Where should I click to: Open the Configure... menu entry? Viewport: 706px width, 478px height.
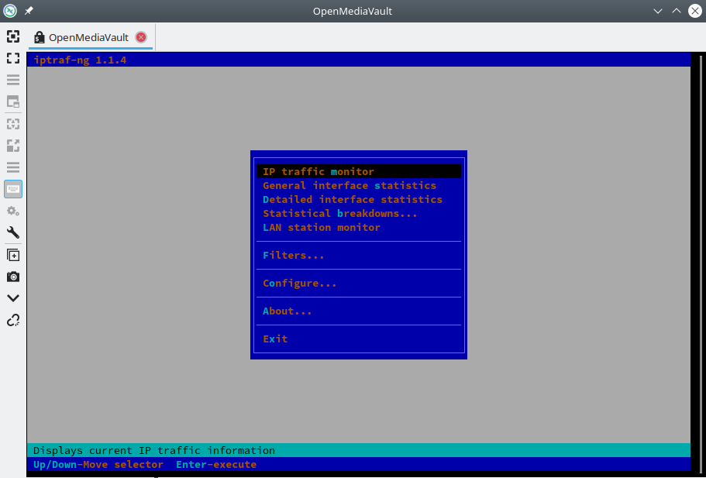[358, 283]
